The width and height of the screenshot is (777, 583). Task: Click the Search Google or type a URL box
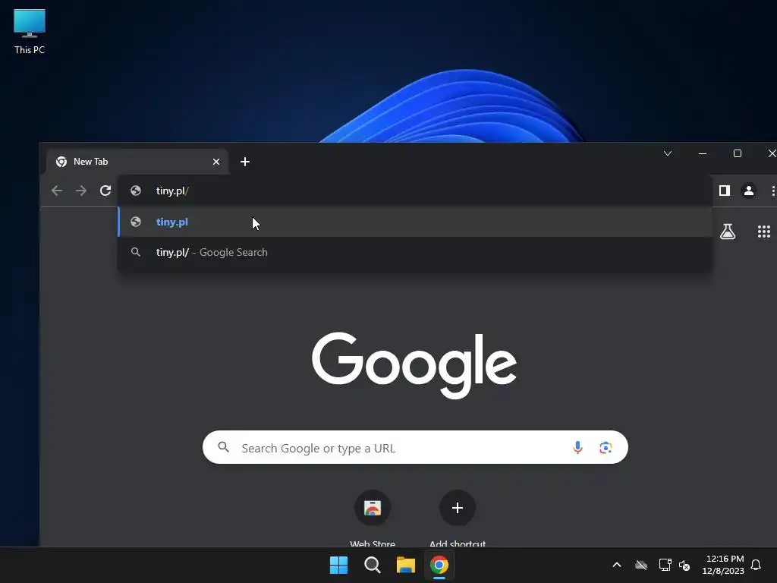click(x=415, y=448)
